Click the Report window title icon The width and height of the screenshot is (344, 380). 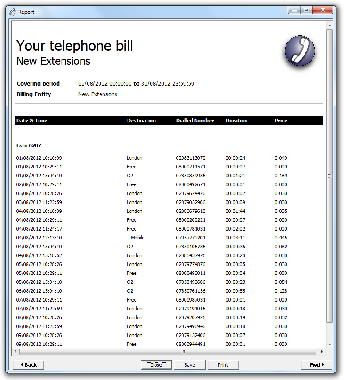click(x=12, y=12)
